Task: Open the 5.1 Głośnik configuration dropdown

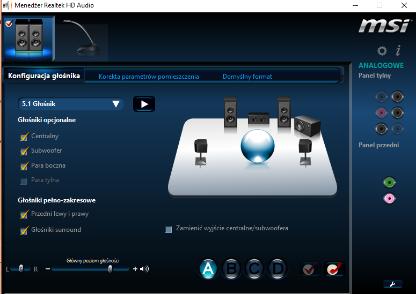Action: (70, 104)
